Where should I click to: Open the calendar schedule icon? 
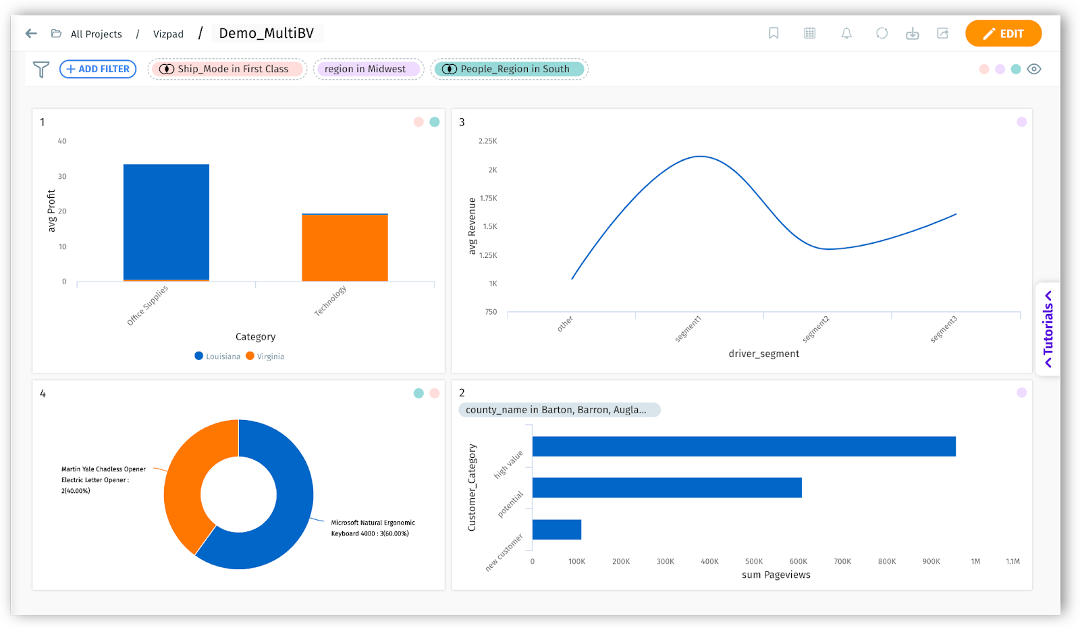tap(810, 33)
